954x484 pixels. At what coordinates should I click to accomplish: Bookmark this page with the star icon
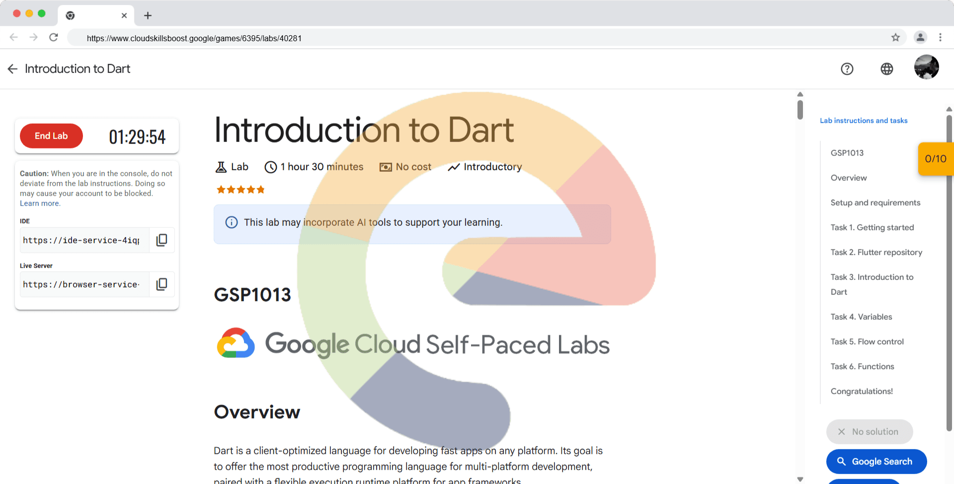click(895, 38)
